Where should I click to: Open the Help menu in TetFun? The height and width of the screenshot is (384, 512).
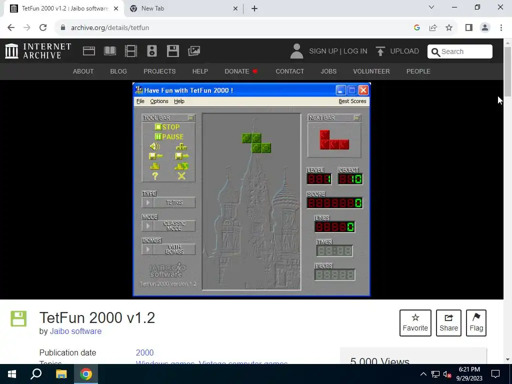click(179, 101)
